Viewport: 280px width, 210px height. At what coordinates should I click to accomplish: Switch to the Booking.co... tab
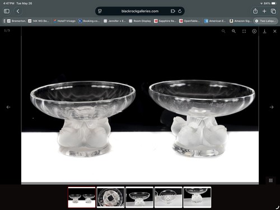click(x=89, y=21)
